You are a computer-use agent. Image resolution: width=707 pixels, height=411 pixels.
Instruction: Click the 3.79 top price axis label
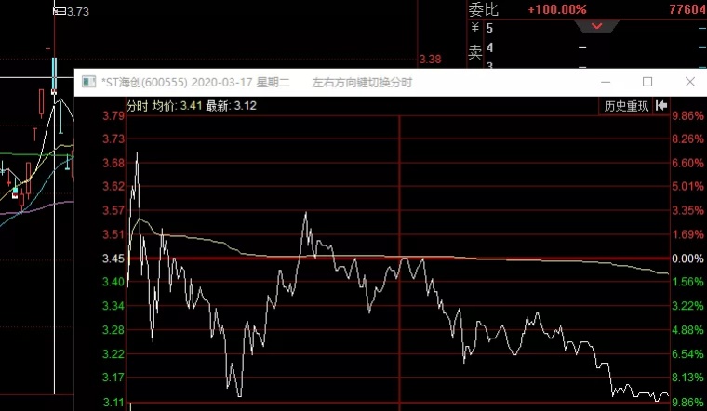click(x=113, y=116)
